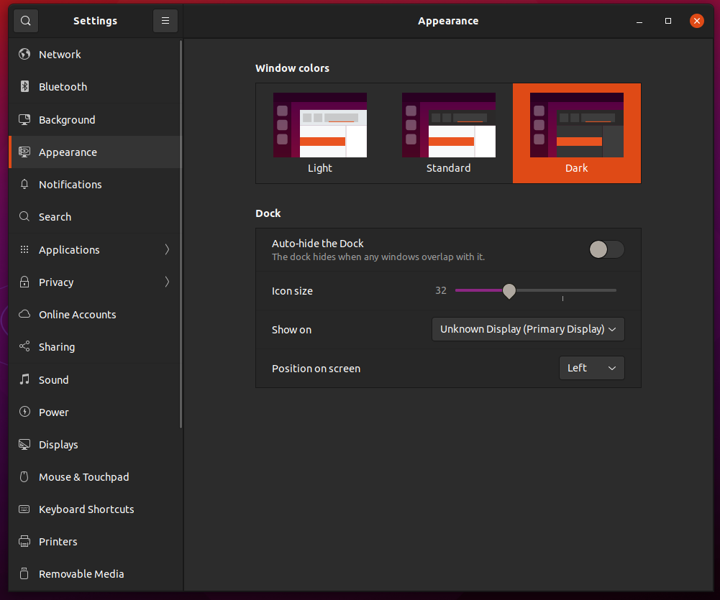Viewport: 720px width, 600px height.
Task: Maximize the Settings window
Action: (x=668, y=21)
